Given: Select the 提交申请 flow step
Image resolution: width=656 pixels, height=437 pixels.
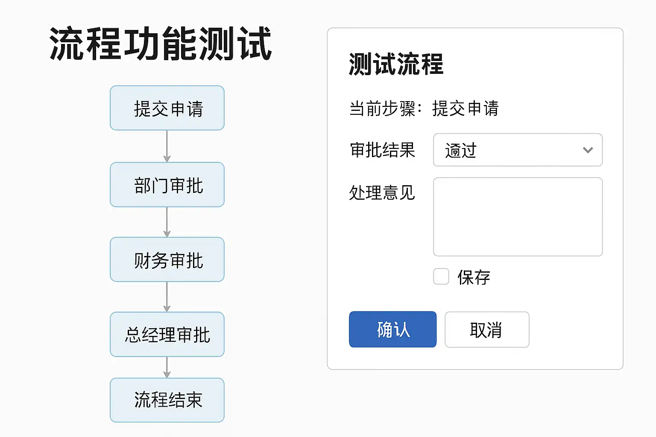Looking at the screenshot, I should (x=167, y=108).
